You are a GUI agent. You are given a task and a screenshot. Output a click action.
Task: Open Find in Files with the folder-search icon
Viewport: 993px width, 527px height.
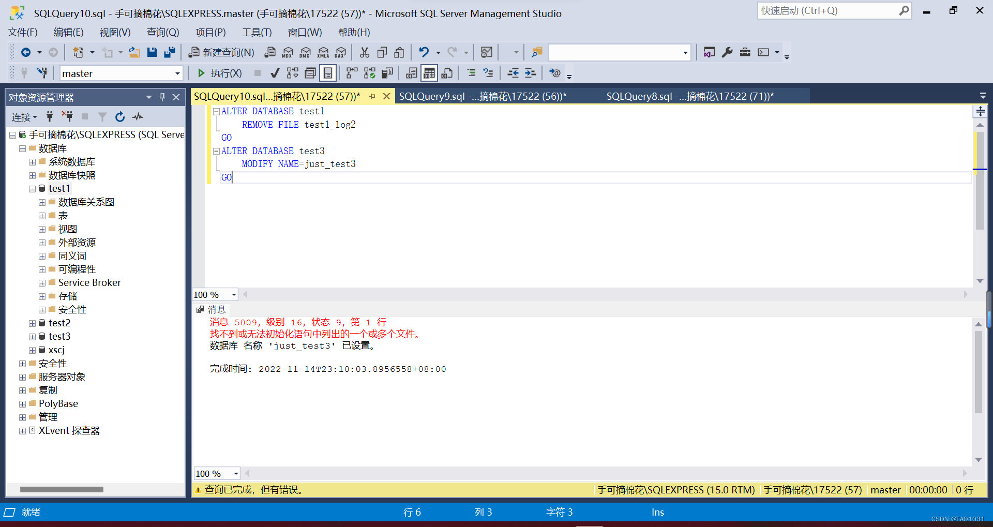tap(537, 52)
